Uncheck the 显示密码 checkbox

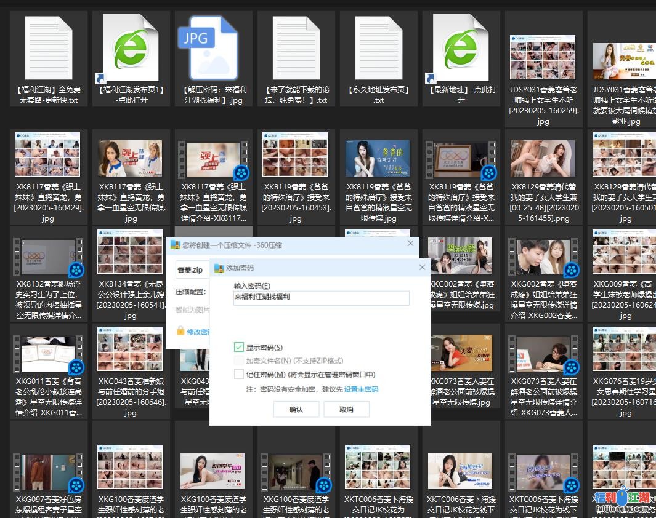[x=239, y=348]
